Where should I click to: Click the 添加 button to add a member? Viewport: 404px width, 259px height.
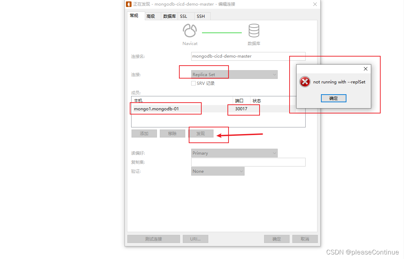(x=144, y=133)
